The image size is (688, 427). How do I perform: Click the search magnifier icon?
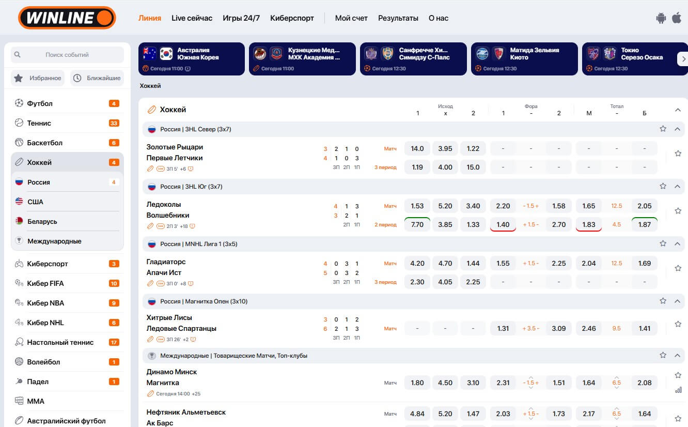[18, 55]
